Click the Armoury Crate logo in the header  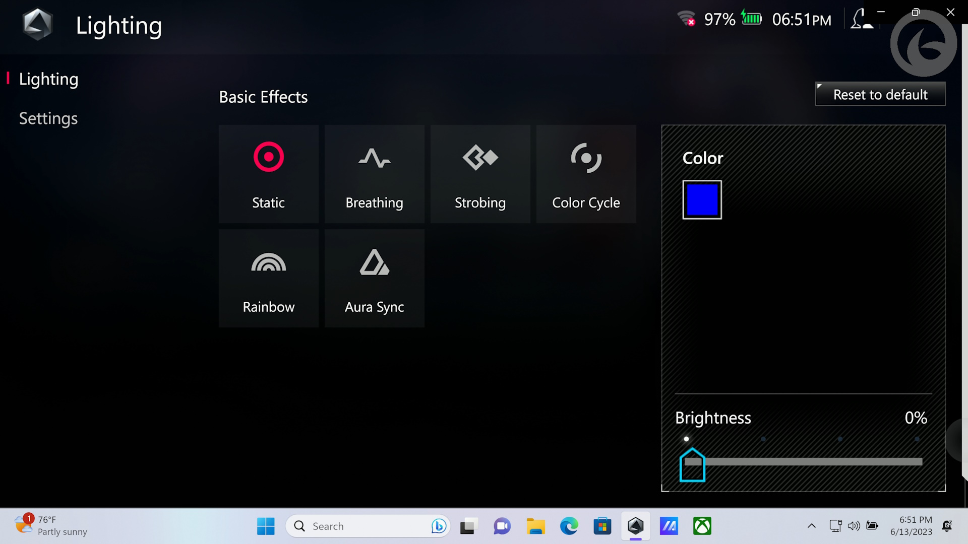click(37, 24)
